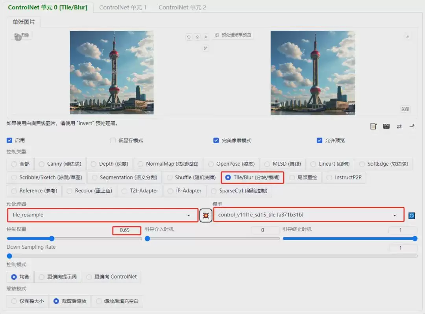Click the 控制权重 control weight slider handle
Screen dimensions: 425x314
click(x=52, y=239)
